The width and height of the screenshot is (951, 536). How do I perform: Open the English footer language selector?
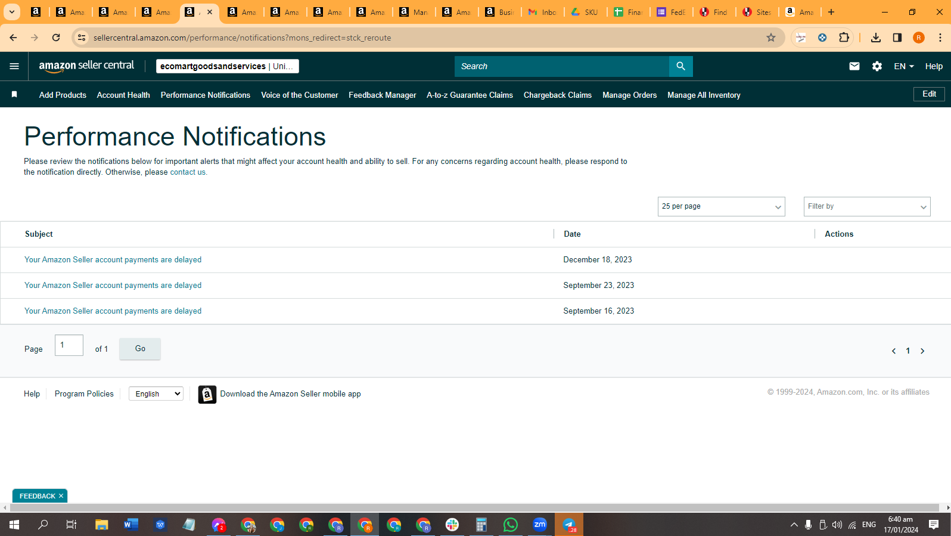pyautogui.click(x=156, y=394)
